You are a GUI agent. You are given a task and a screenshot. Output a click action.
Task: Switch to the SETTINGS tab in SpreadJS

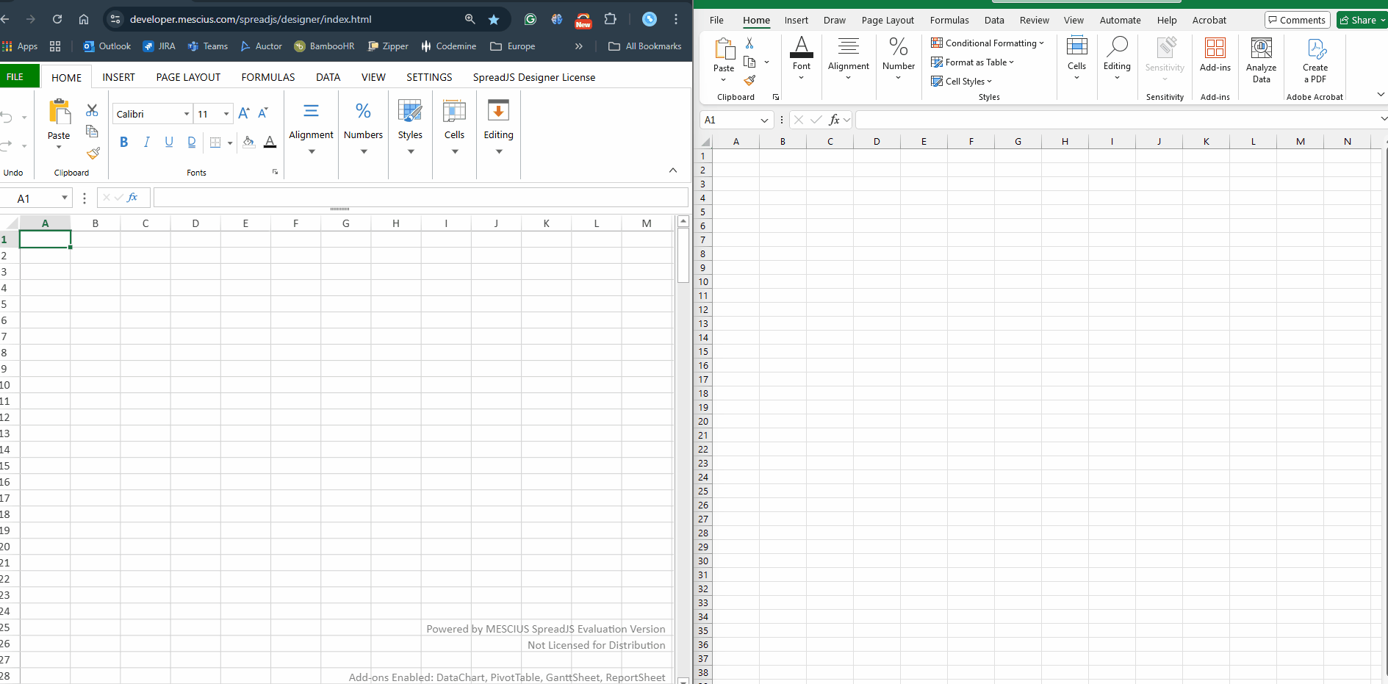point(429,77)
